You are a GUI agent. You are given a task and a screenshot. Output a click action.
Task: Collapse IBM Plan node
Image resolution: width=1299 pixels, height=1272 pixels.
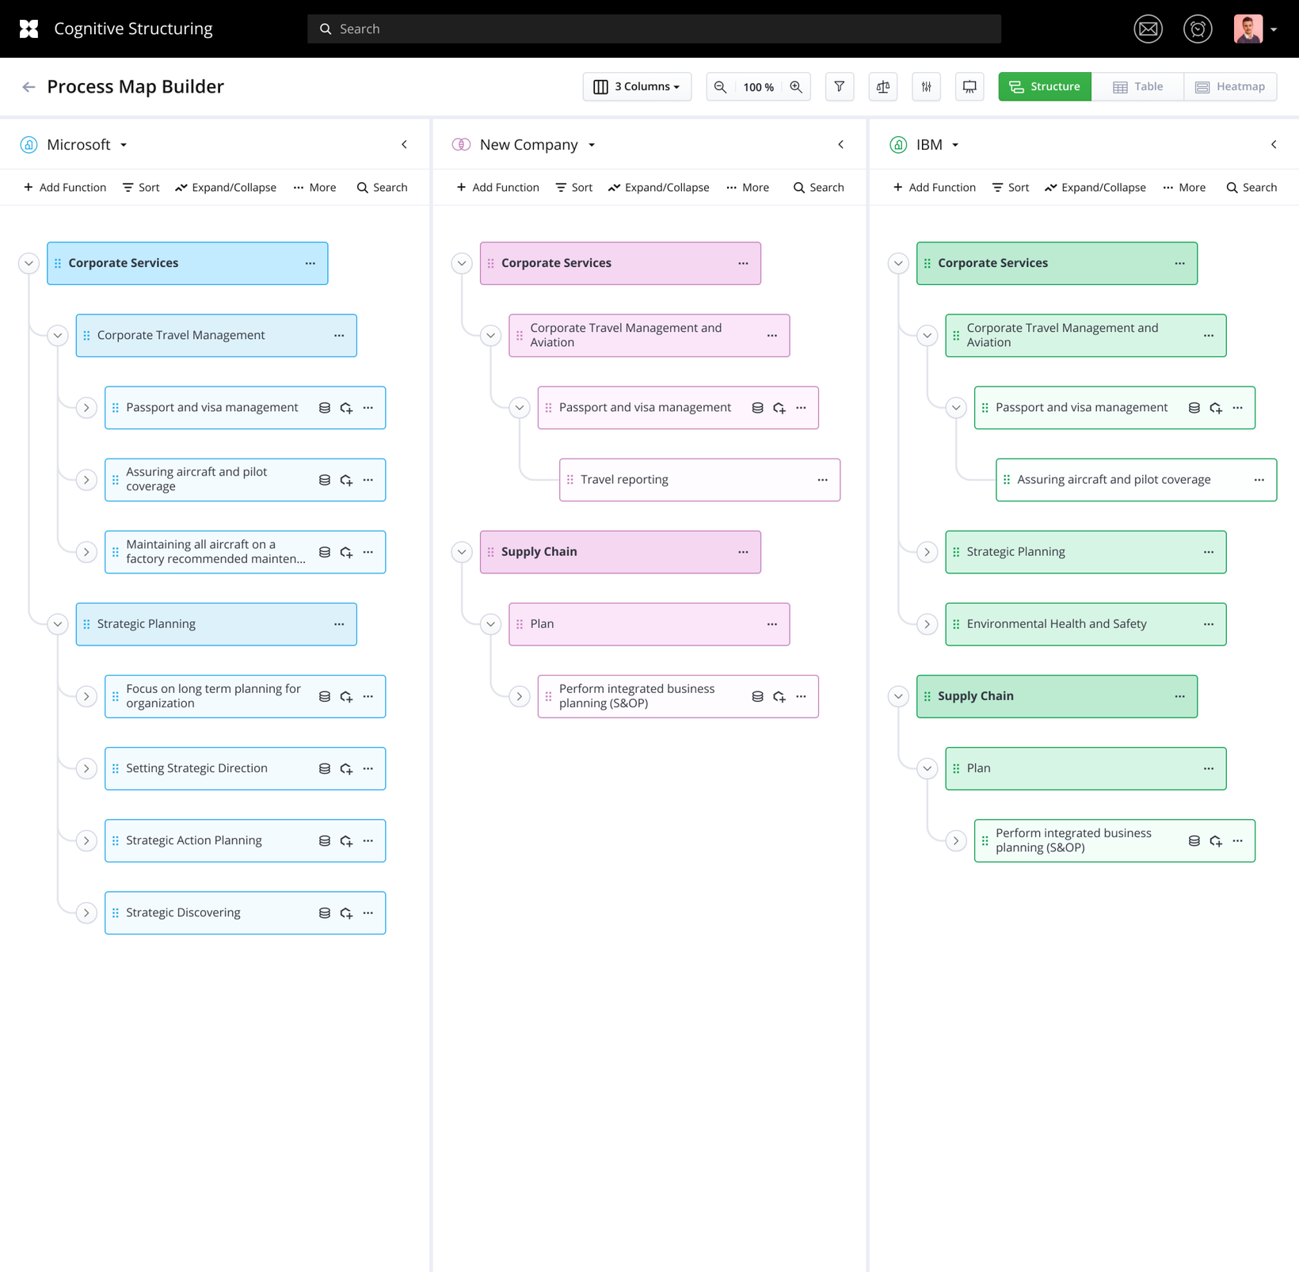(x=928, y=769)
